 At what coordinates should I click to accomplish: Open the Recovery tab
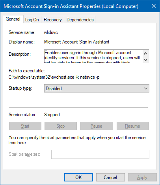53,20
